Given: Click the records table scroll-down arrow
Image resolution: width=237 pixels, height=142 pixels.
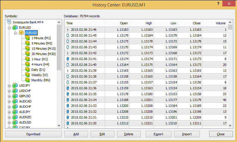Looking at the screenshot, I should click(230, 126).
